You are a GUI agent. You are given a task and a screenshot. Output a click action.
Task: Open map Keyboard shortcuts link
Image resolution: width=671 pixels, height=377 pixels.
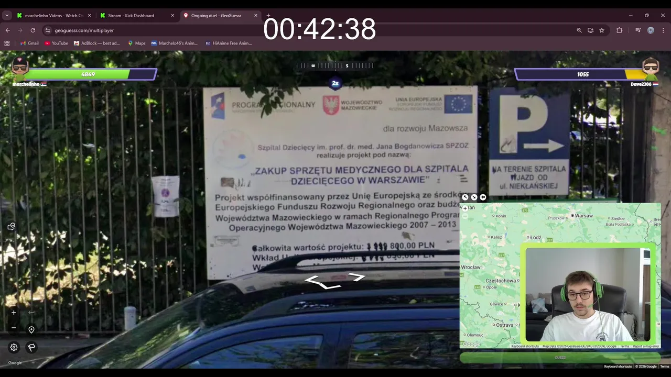tap(525, 346)
